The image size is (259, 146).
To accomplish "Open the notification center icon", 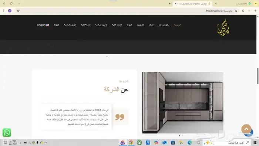I will pyautogui.click(x=6, y=143).
